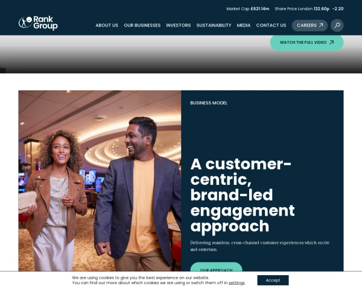Click the Market Cap figure
The height and width of the screenshot is (289, 362).
pyautogui.click(x=260, y=9)
